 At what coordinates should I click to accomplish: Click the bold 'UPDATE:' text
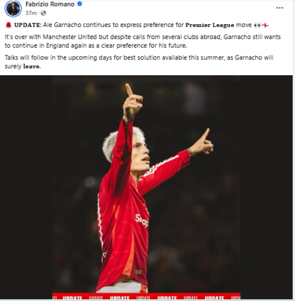(x=28, y=25)
